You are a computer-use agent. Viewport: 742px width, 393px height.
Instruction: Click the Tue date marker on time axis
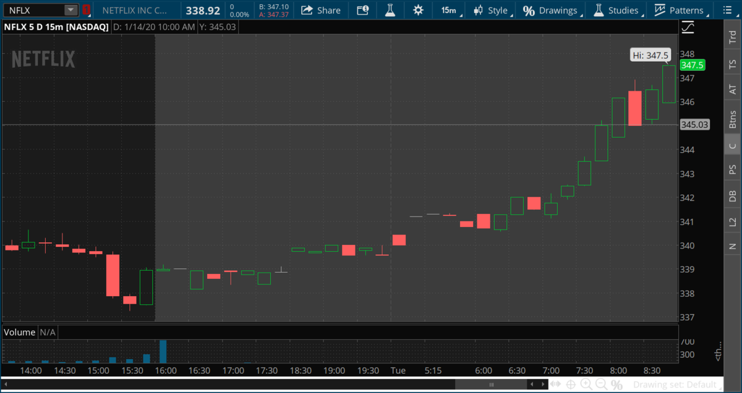click(398, 370)
